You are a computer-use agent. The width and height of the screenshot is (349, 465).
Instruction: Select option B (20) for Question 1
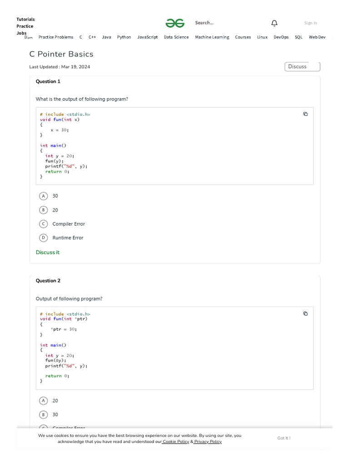tap(44, 210)
